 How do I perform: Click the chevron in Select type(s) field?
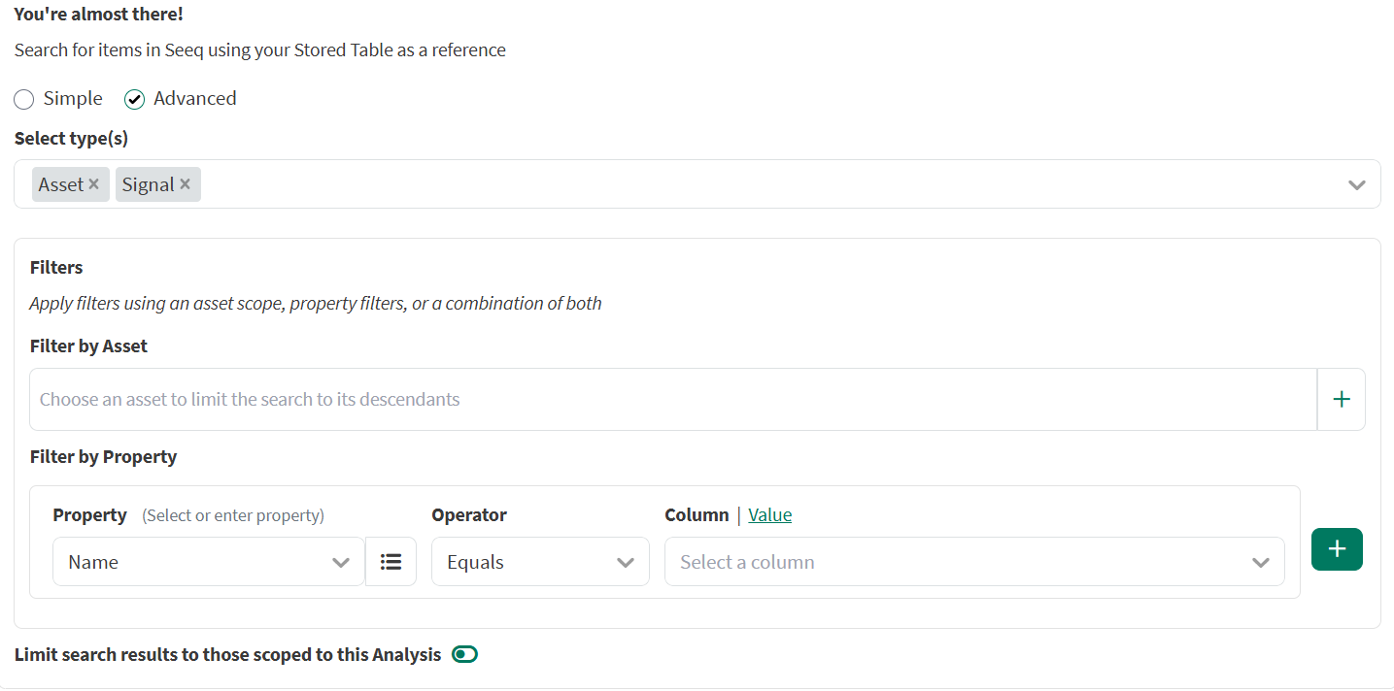[x=1356, y=184]
